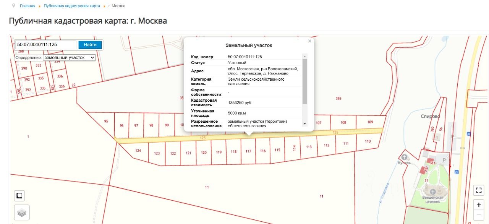
Task: Click the Купель church marker icon
Action: (x=405, y=156)
